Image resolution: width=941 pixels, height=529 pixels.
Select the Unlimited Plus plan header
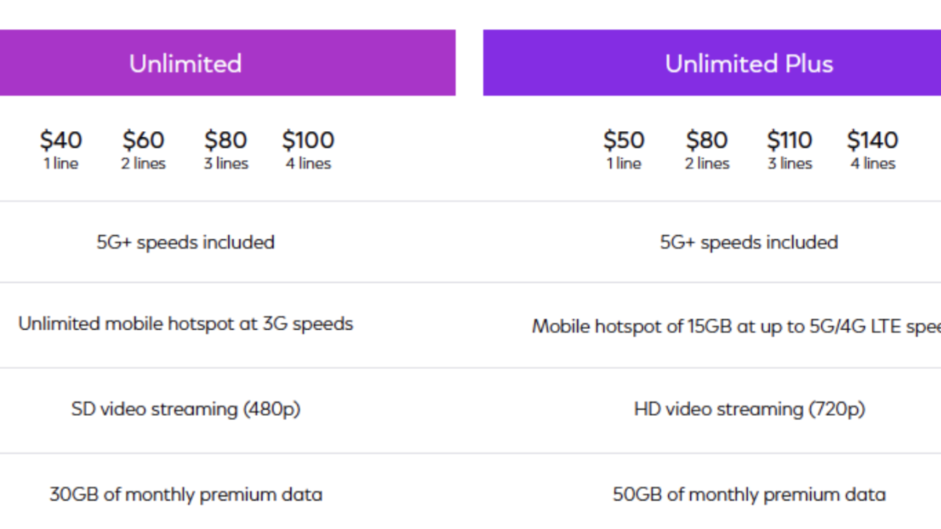[749, 63]
